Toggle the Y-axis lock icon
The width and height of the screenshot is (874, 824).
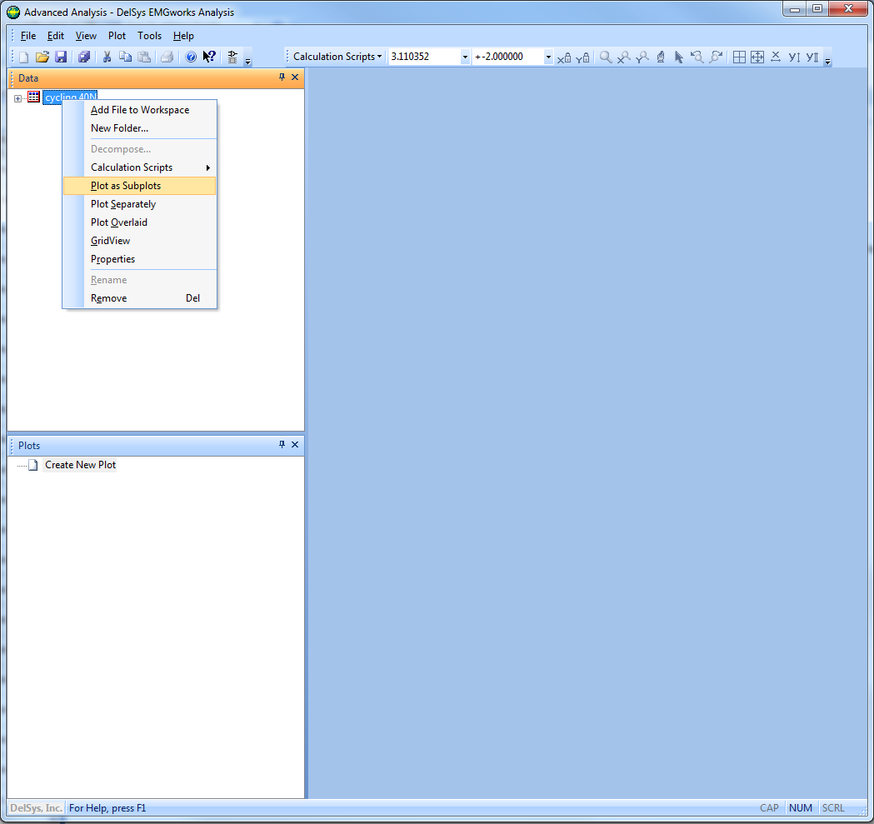point(583,57)
